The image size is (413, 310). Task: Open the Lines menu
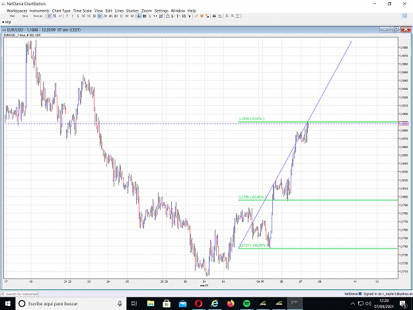pyautogui.click(x=120, y=11)
